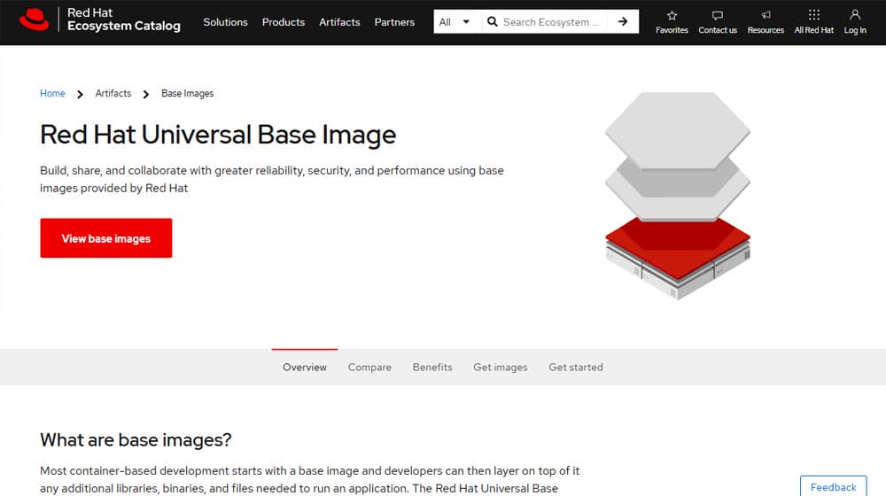Switch to the Compare tab

[x=369, y=368]
